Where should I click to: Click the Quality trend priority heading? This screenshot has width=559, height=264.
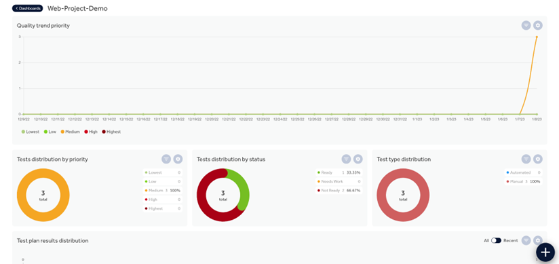pos(43,25)
